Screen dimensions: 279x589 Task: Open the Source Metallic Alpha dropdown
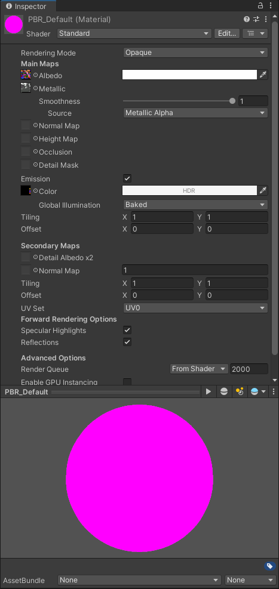point(195,113)
